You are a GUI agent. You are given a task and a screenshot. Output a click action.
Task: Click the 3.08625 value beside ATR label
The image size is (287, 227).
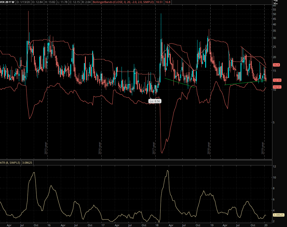(27, 163)
